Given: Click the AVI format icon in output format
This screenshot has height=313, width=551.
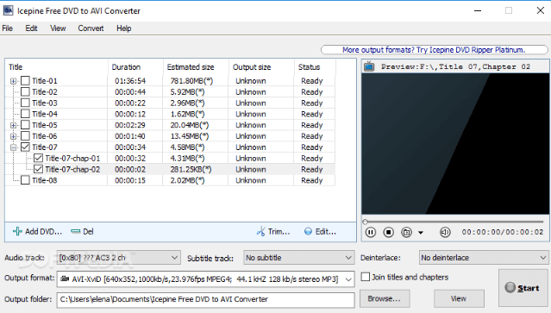Looking at the screenshot, I should (65, 279).
